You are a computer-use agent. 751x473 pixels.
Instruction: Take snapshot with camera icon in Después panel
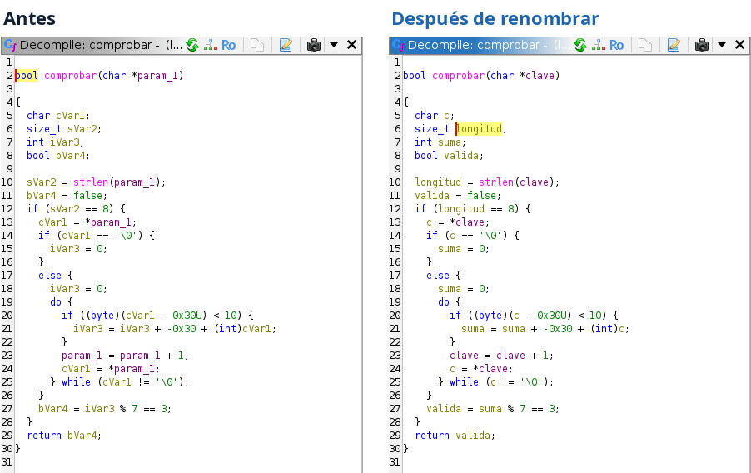(x=702, y=45)
